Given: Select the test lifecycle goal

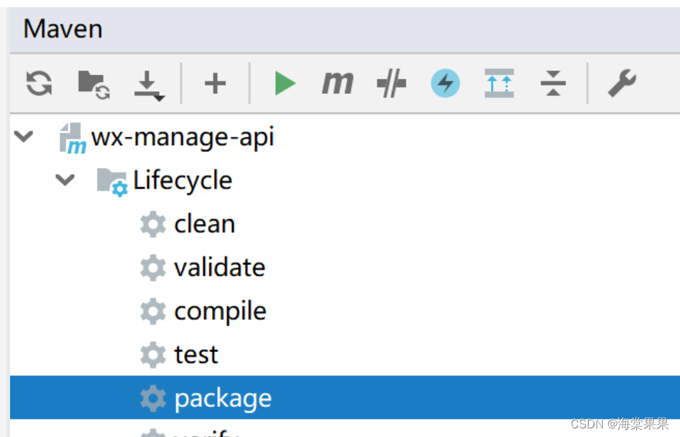Looking at the screenshot, I should [x=196, y=354].
